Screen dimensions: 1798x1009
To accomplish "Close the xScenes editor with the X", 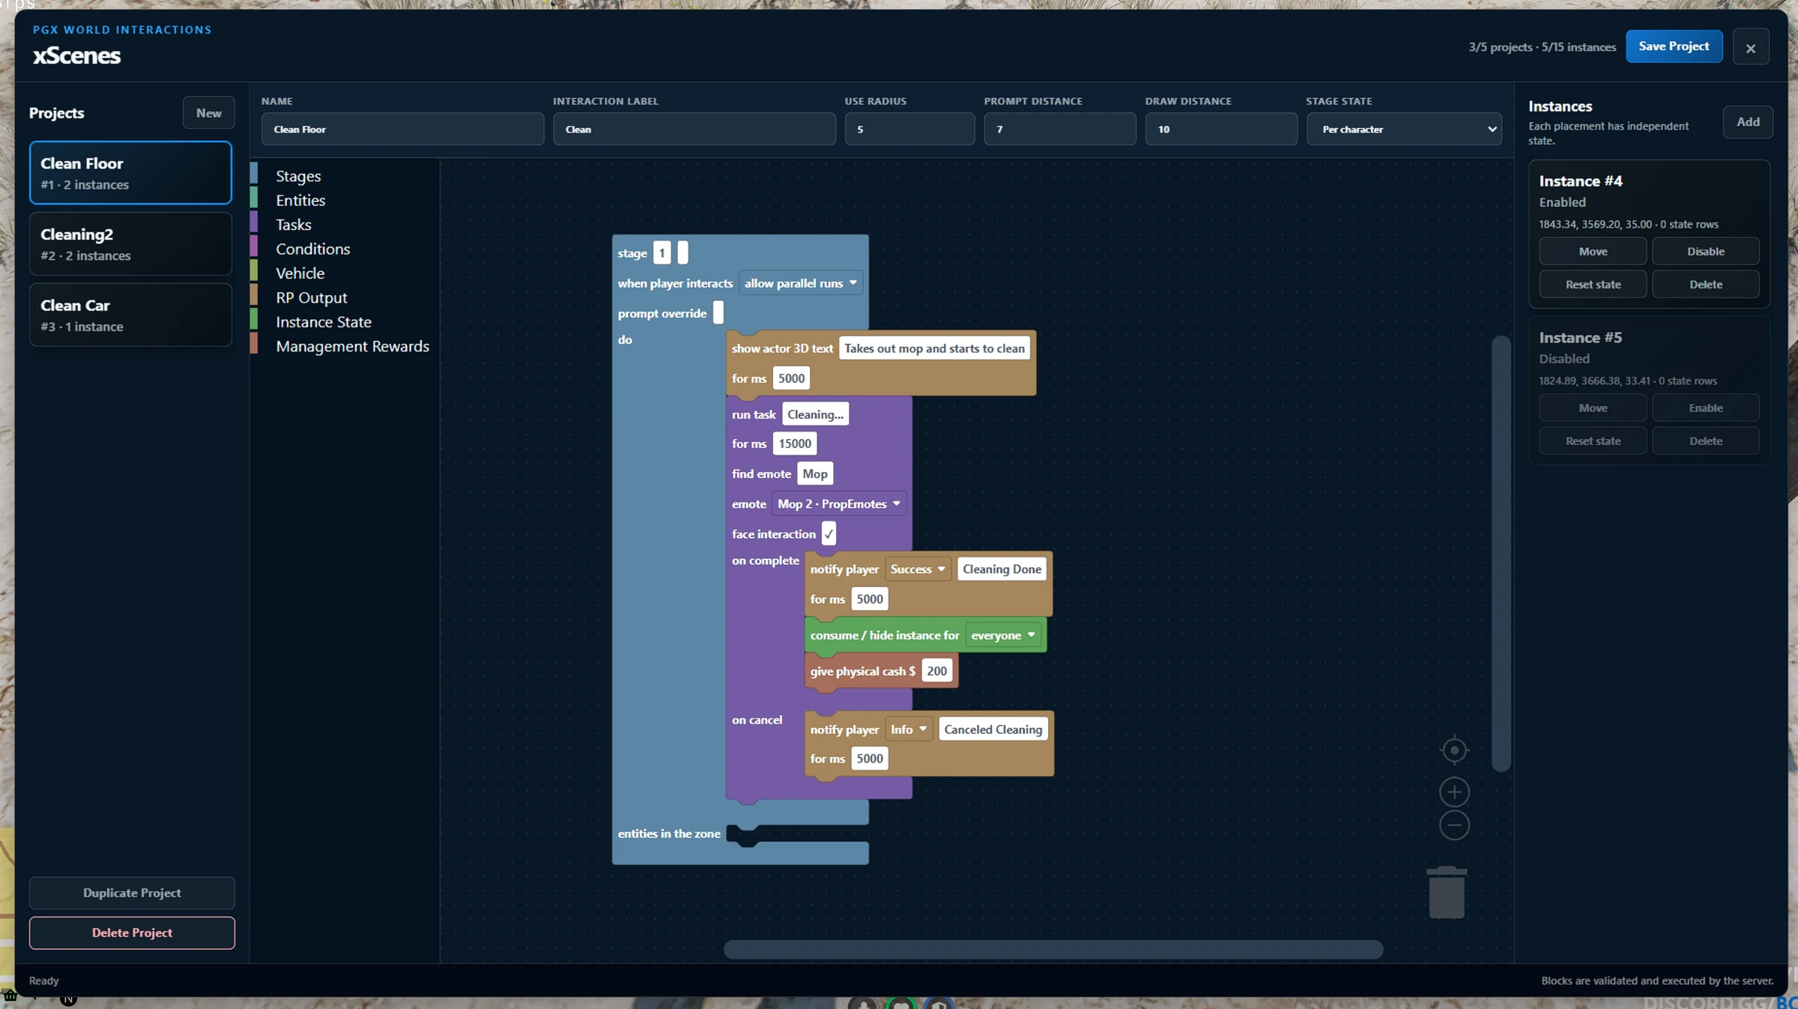I will tap(1751, 47).
